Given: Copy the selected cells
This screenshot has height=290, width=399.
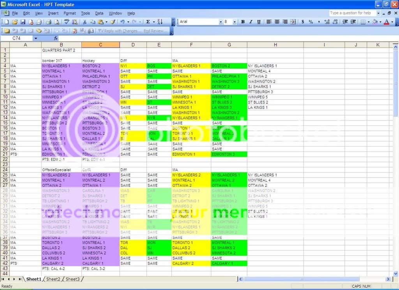Looking at the screenshot, I should 93,22.
